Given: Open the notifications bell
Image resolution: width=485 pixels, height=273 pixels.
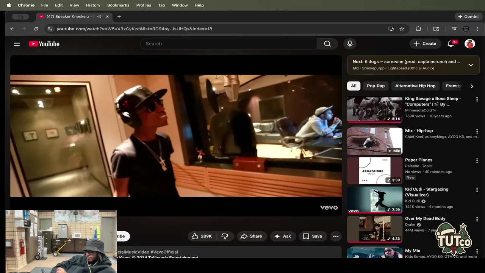Looking at the screenshot, I should click(451, 44).
